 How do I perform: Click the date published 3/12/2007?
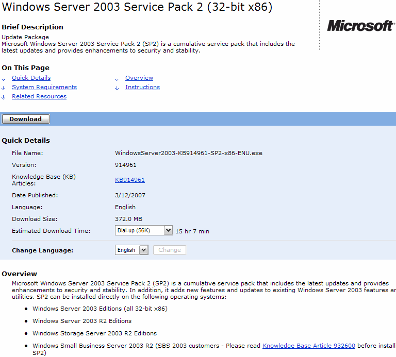130,195
